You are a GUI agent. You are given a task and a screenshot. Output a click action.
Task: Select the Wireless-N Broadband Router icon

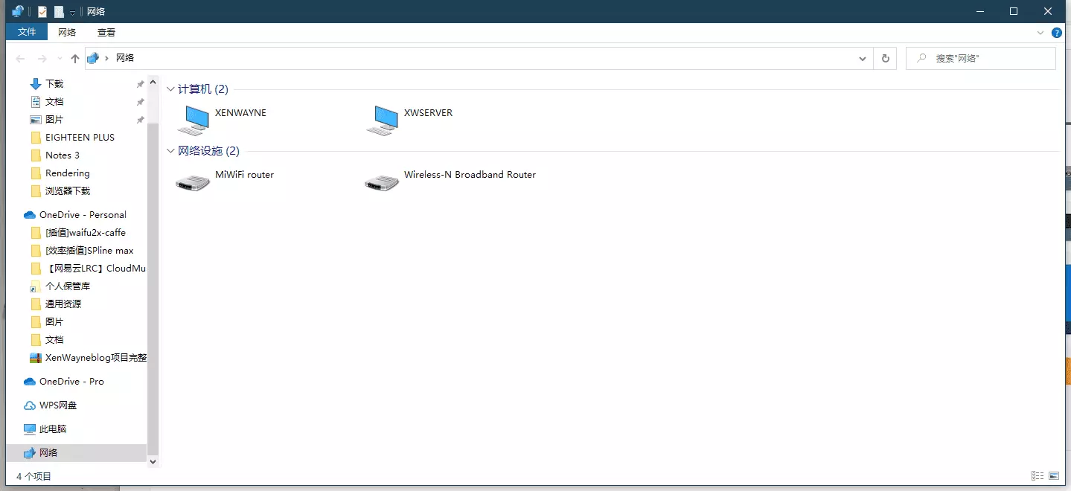(x=383, y=182)
